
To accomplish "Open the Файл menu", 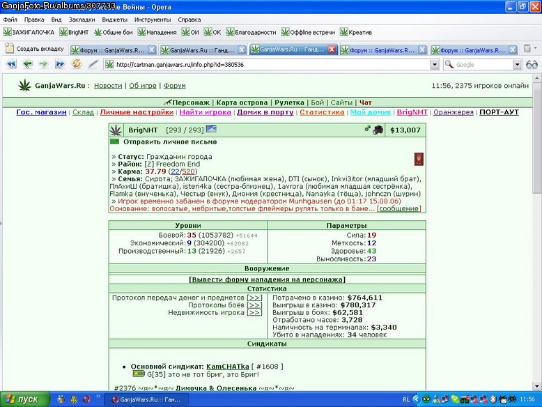I will [x=10, y=20].
